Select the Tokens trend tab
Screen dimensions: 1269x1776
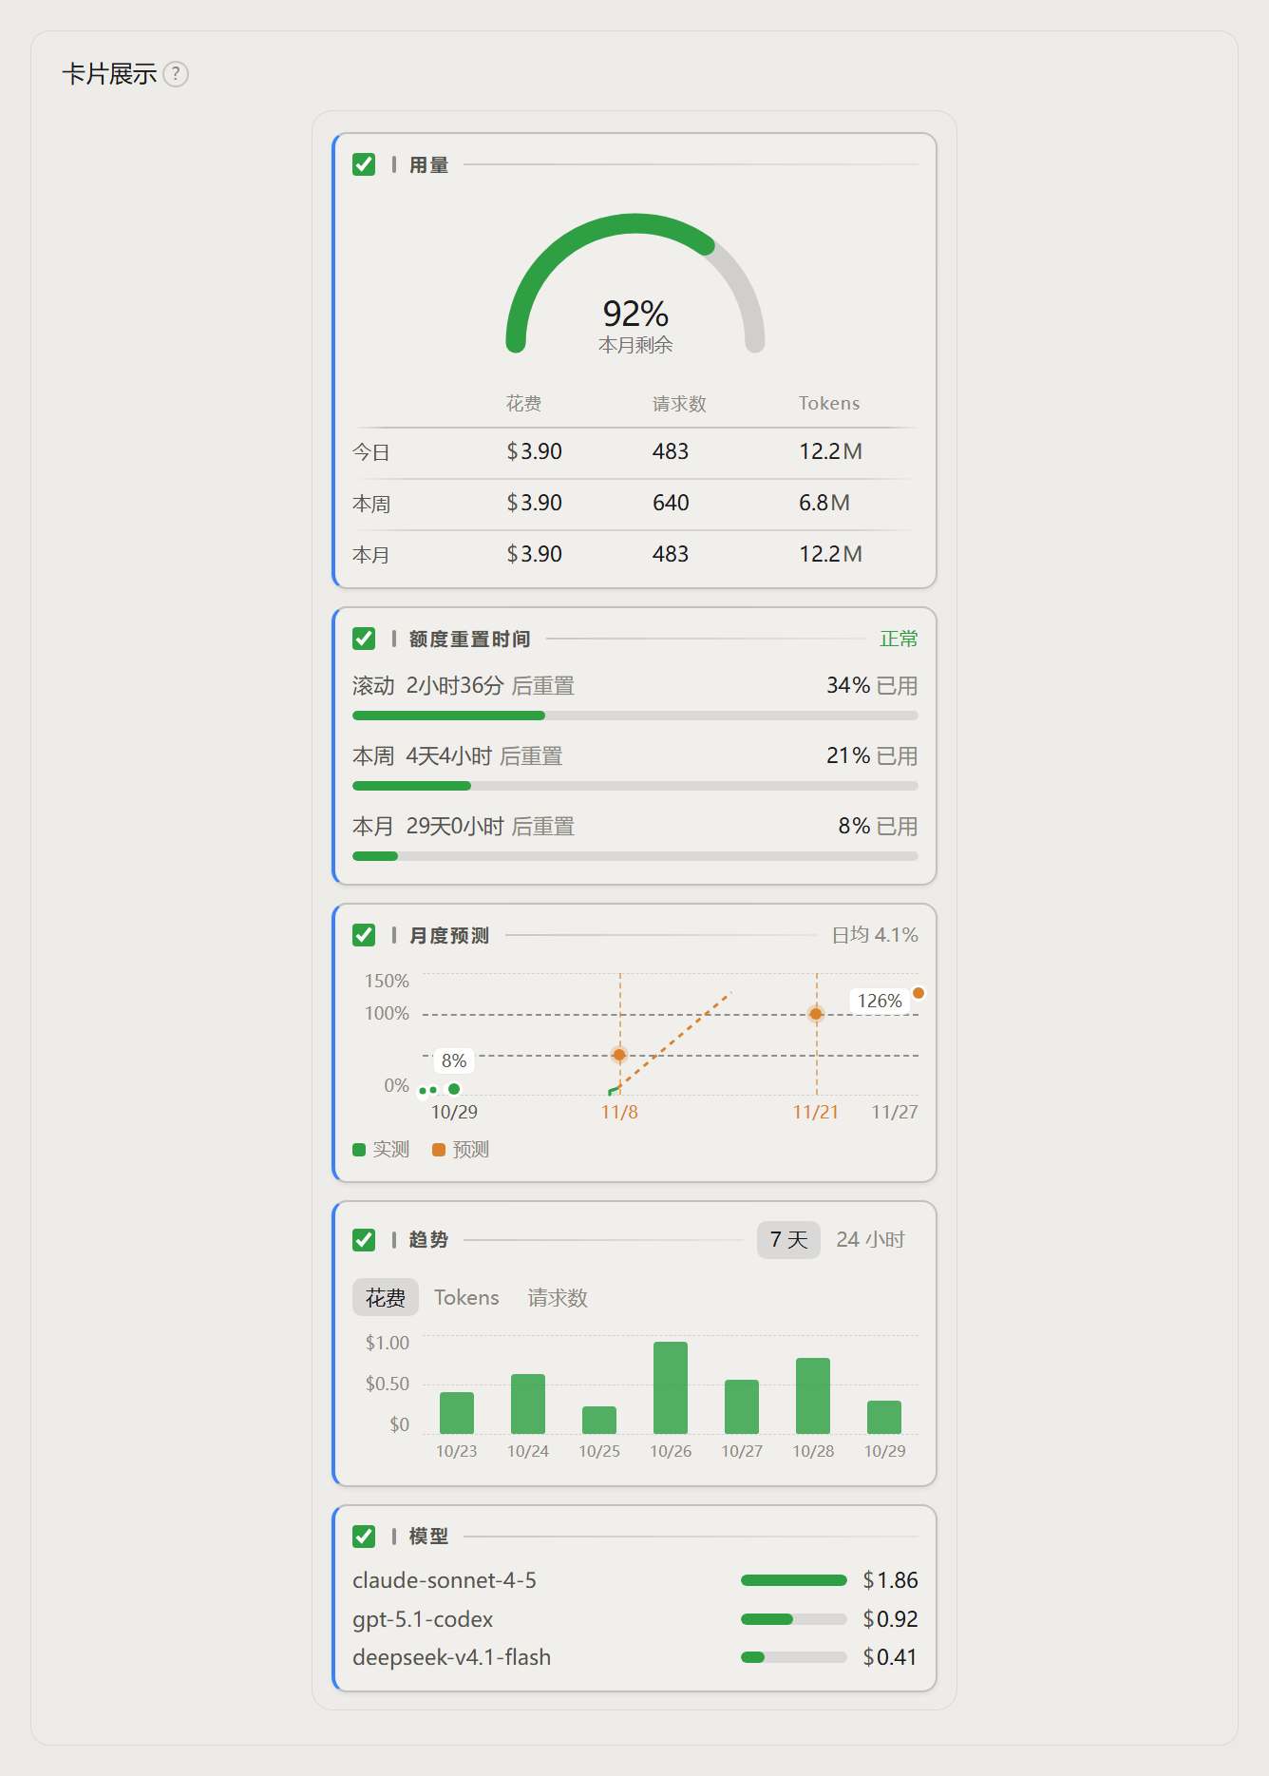pos(466,1298)
